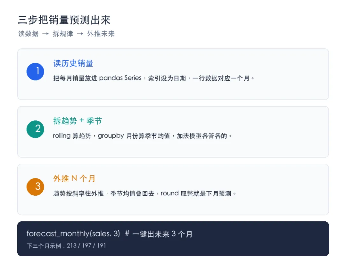Click the orange step 3 circle

pos(35,187)
